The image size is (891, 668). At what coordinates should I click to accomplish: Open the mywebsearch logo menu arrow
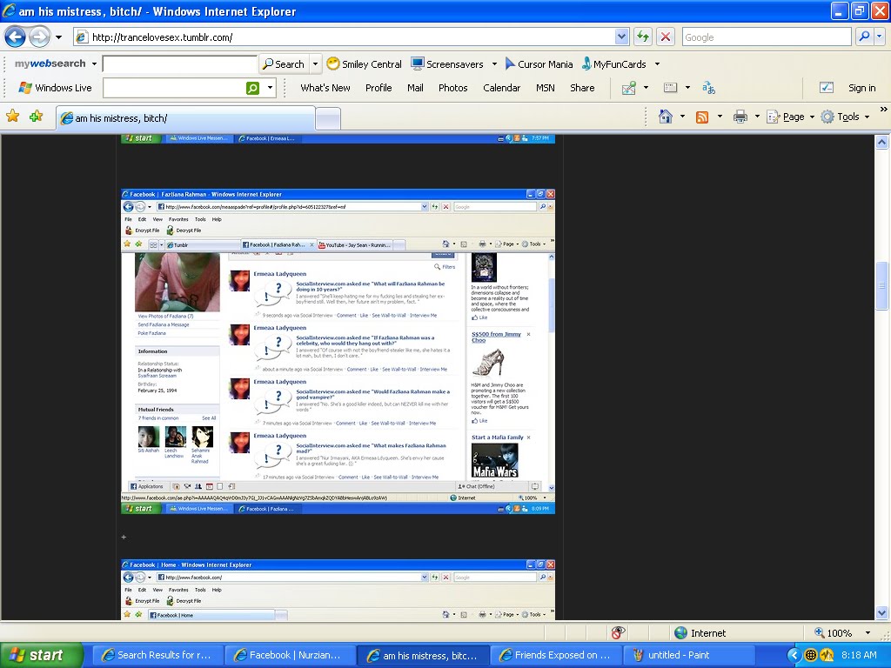click(94, 63)
